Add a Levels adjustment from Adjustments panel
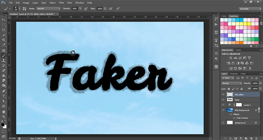 [235, 58]
